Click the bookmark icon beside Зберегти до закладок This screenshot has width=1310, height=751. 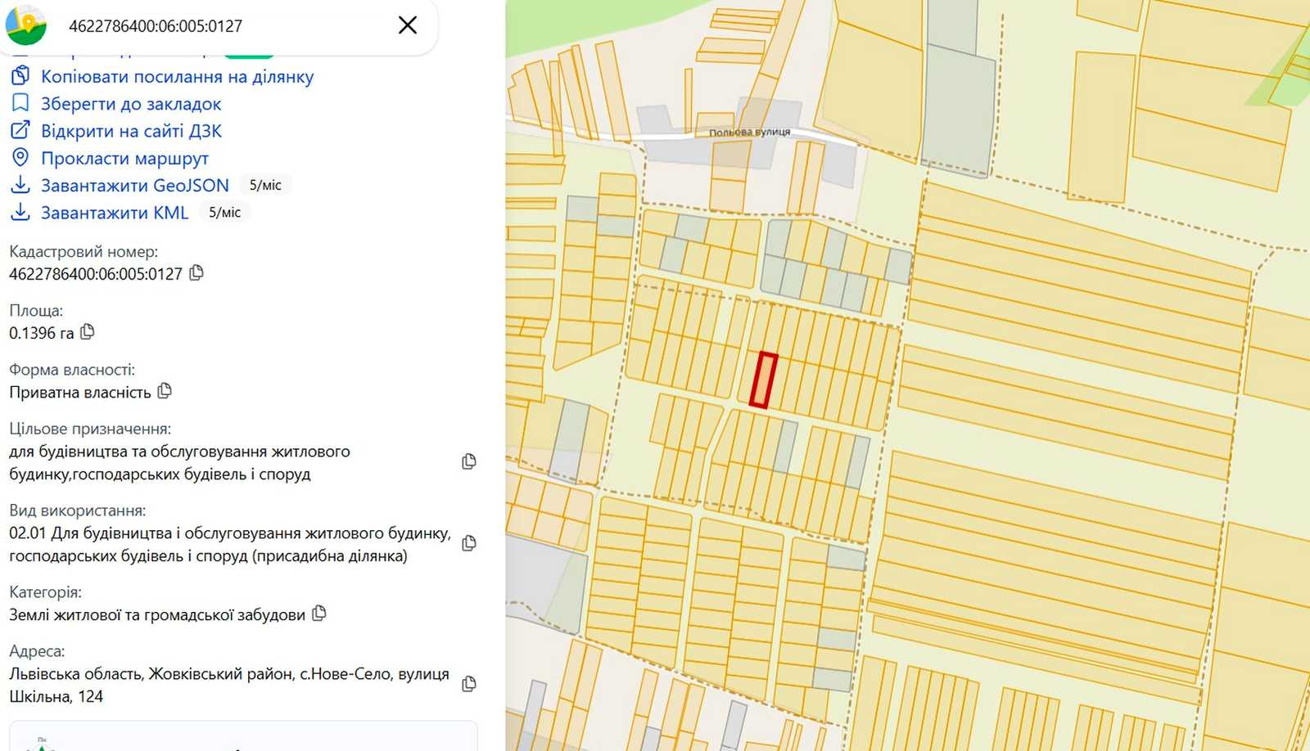(x=20, y=103)
